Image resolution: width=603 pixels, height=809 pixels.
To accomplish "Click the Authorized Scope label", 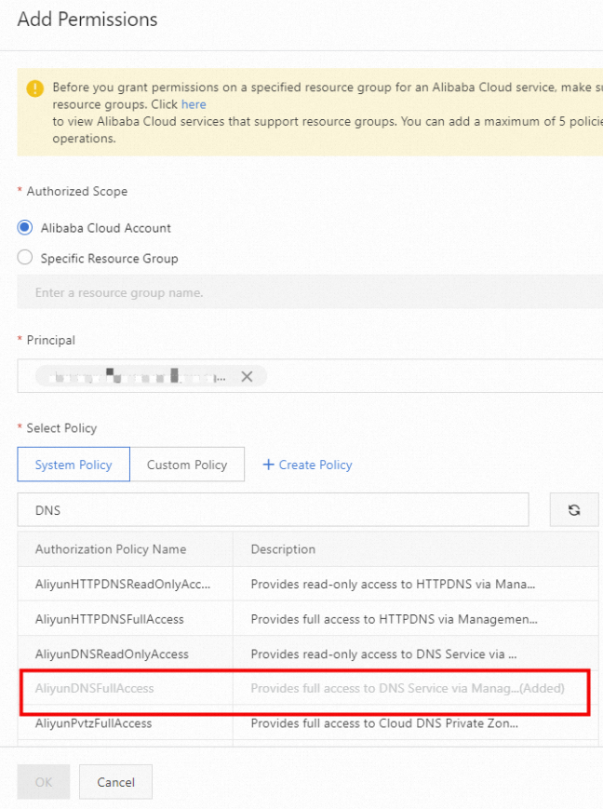I will coord(77,191).
